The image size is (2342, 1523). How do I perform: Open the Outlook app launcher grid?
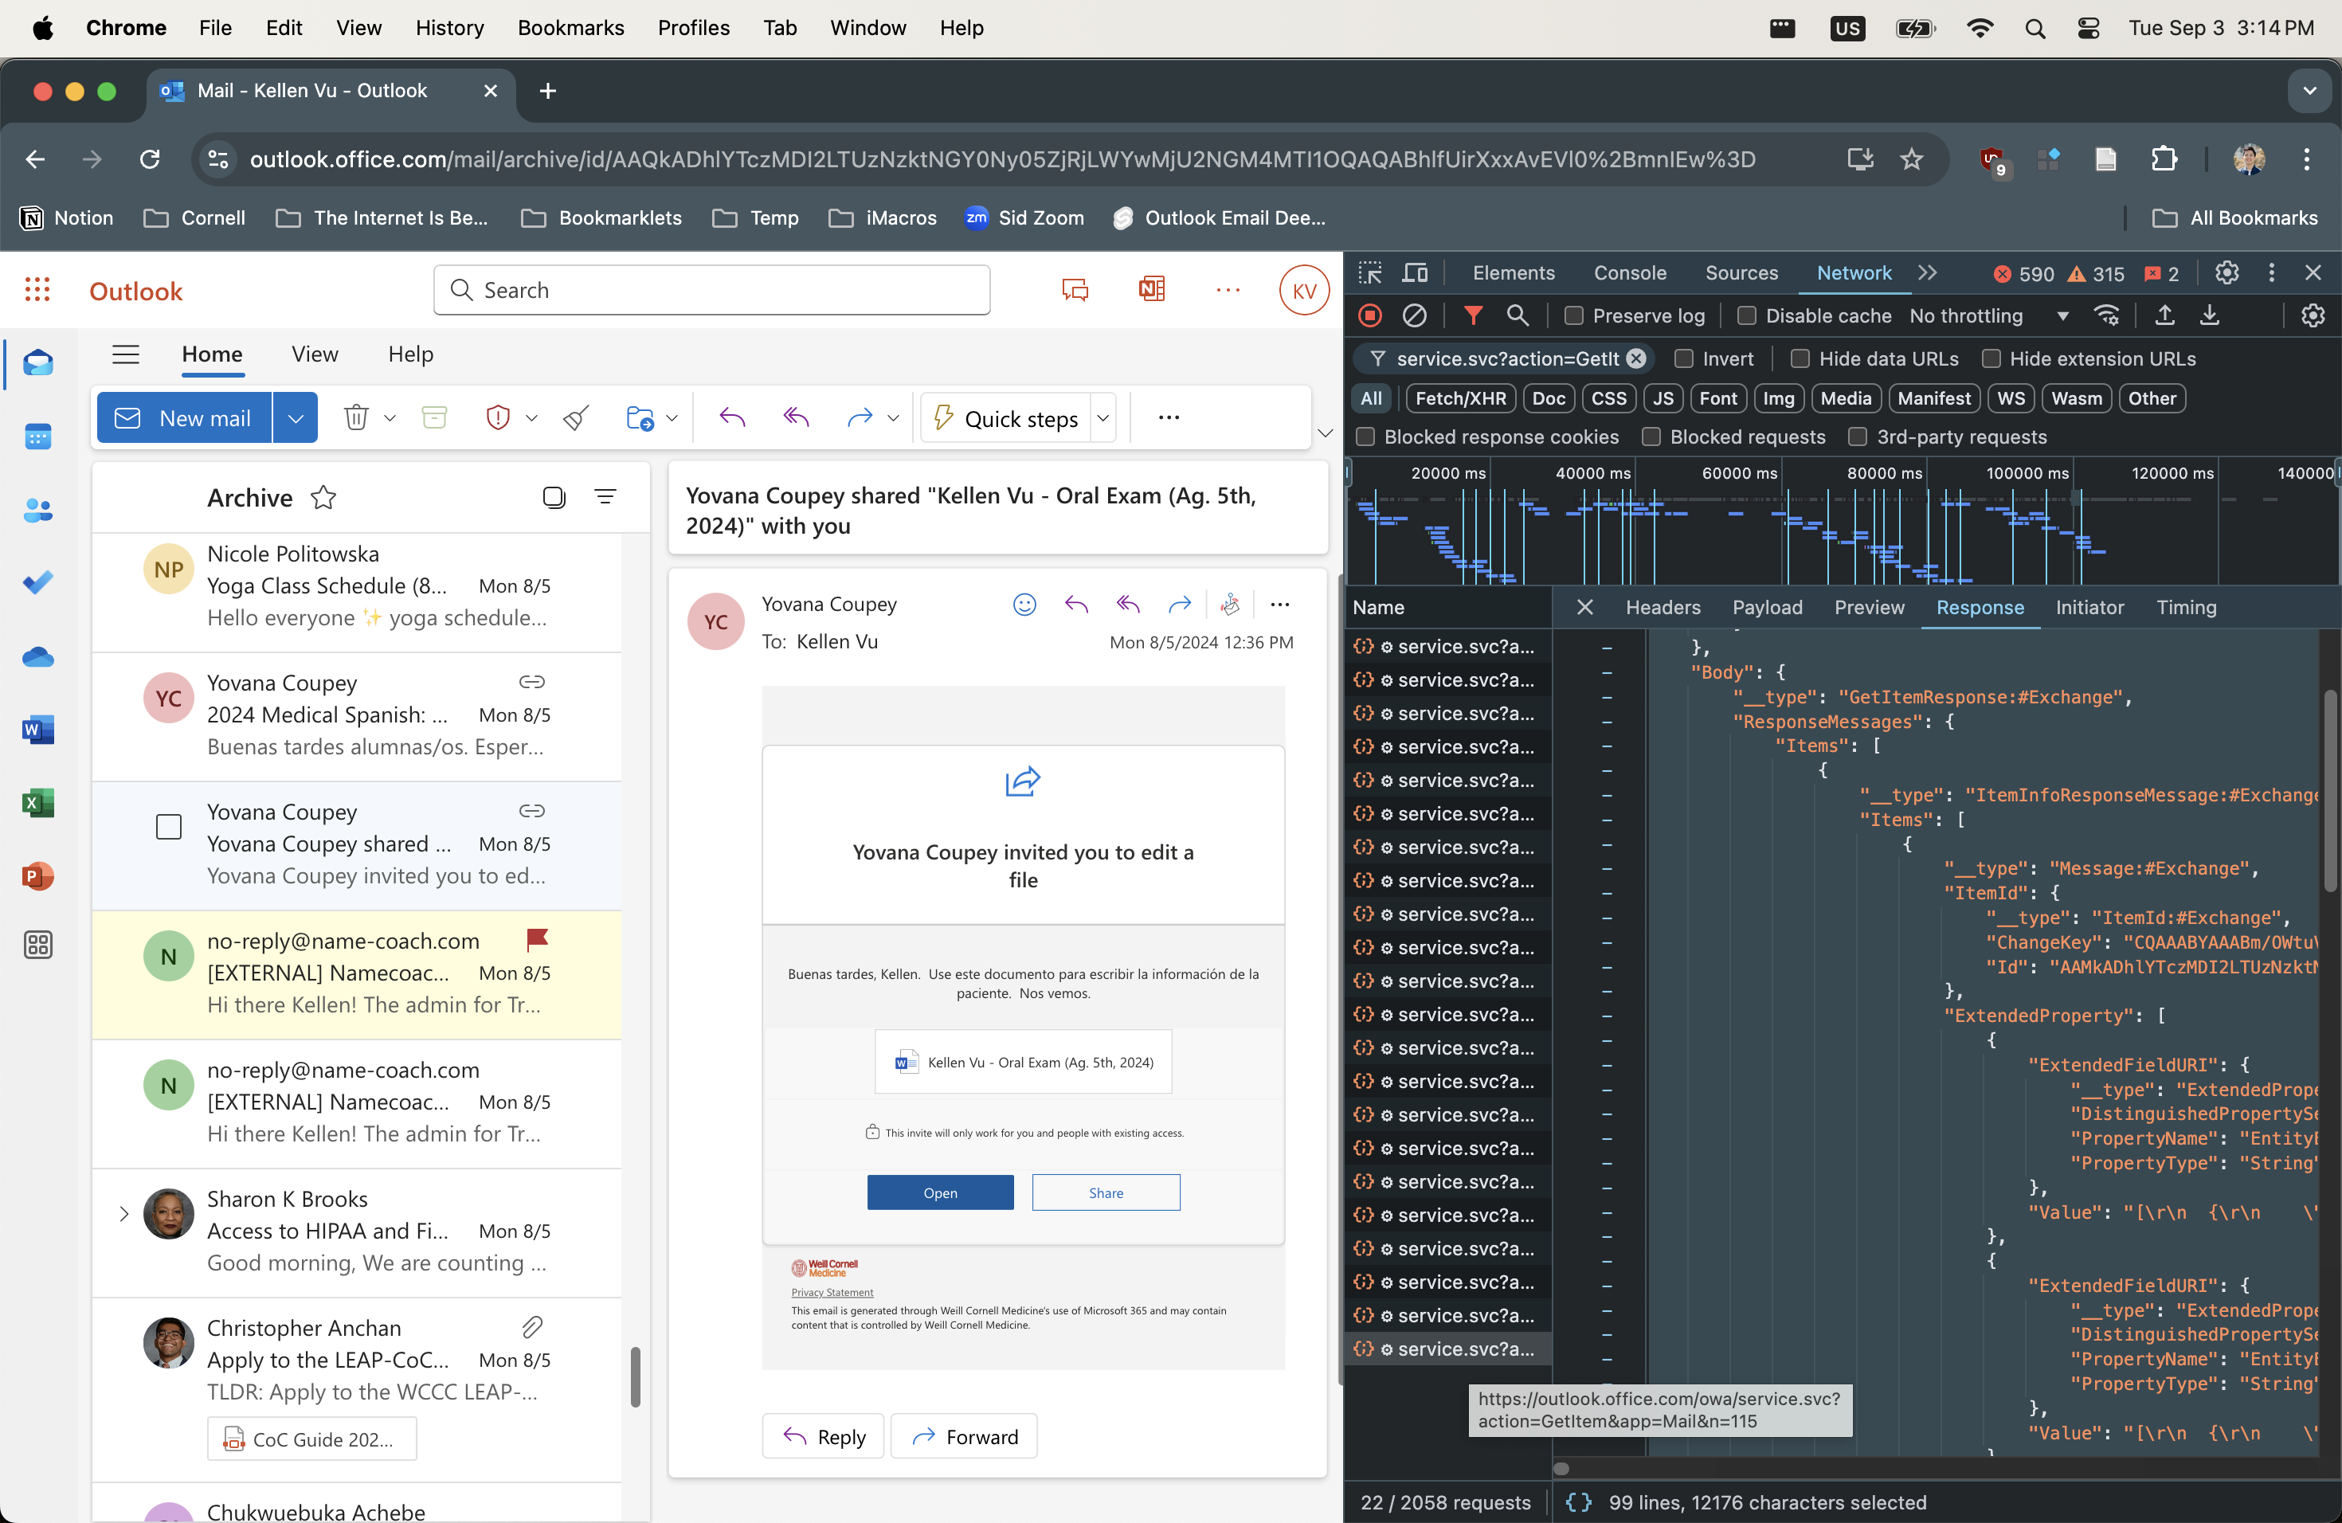(37, 290)
